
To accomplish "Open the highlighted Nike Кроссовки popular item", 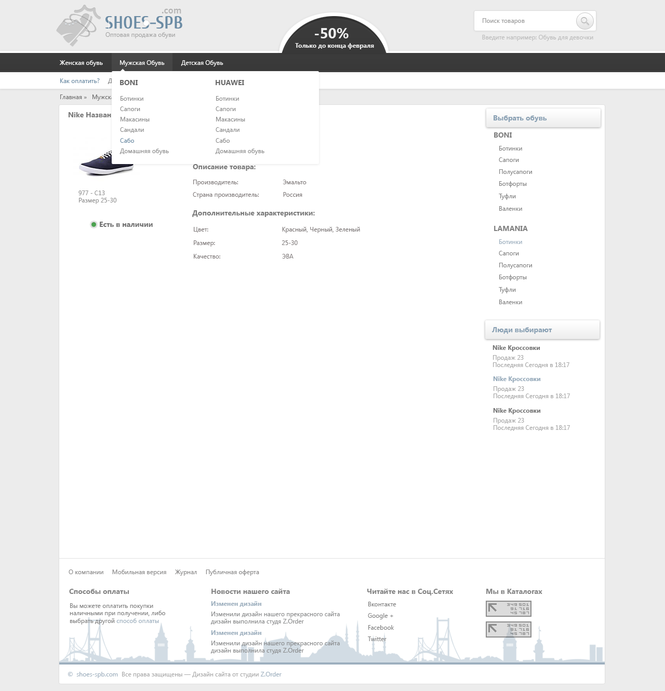I will (516, 379).
